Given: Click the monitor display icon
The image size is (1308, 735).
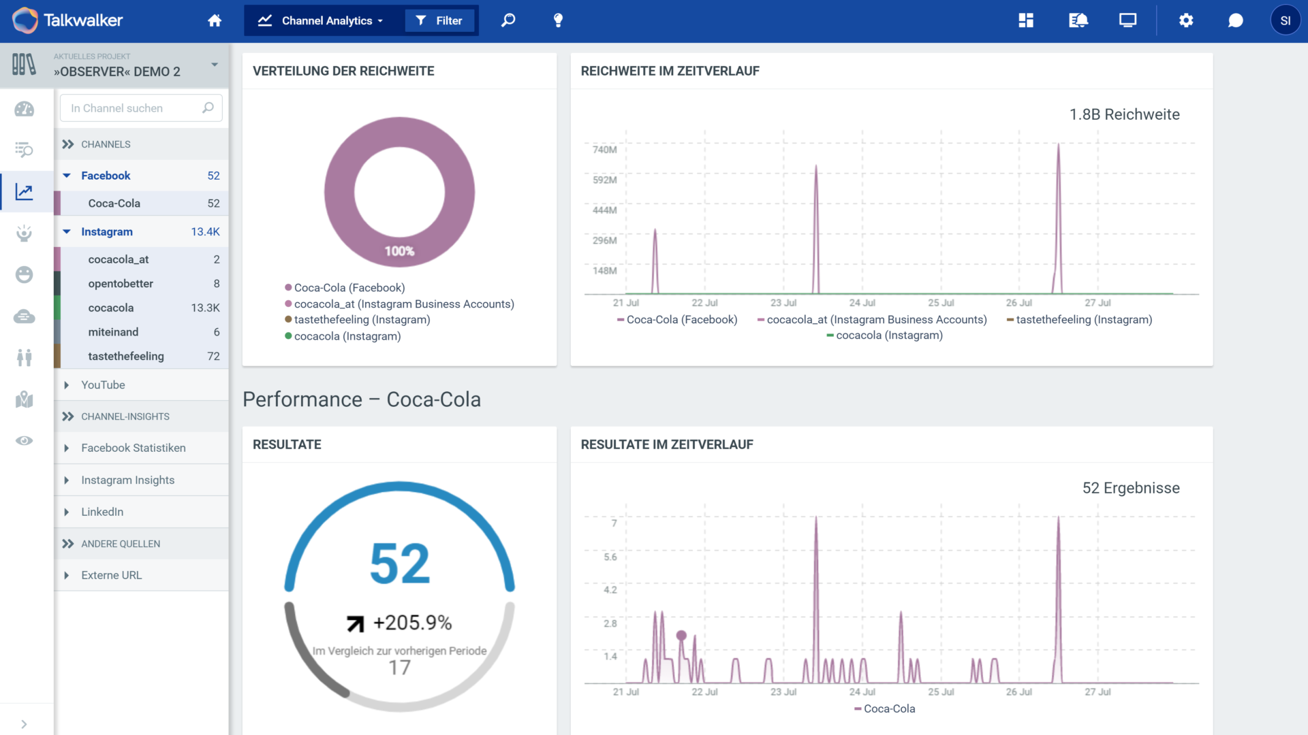Looking at the screenshot, I should [1127, 20].
